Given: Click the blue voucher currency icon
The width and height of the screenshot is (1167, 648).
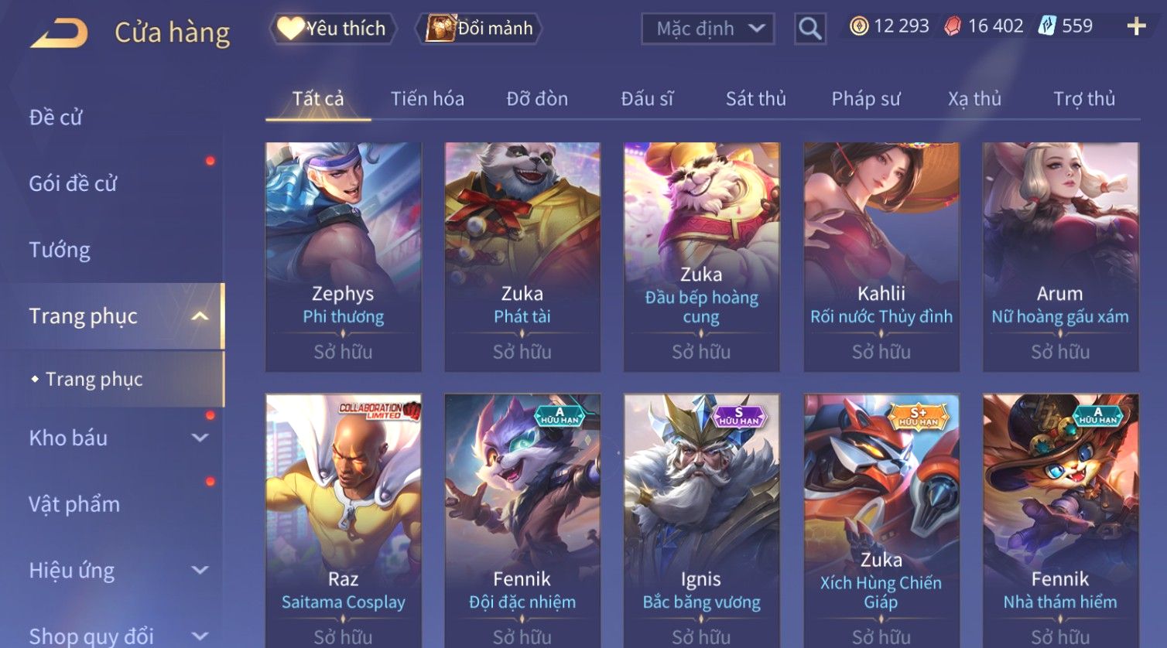Looking at the screenshot, I should pos(1047,26).
